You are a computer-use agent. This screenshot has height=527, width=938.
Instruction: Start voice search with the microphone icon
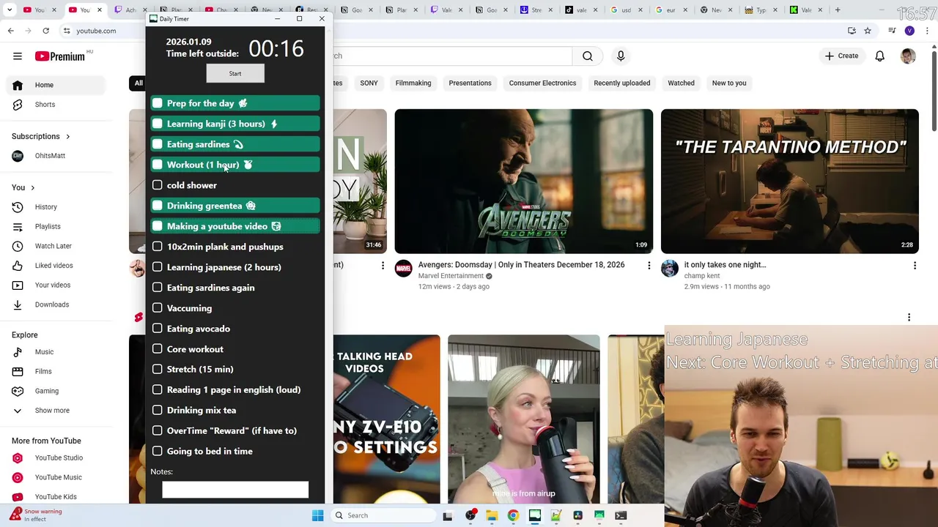click(x=621, y=56)
